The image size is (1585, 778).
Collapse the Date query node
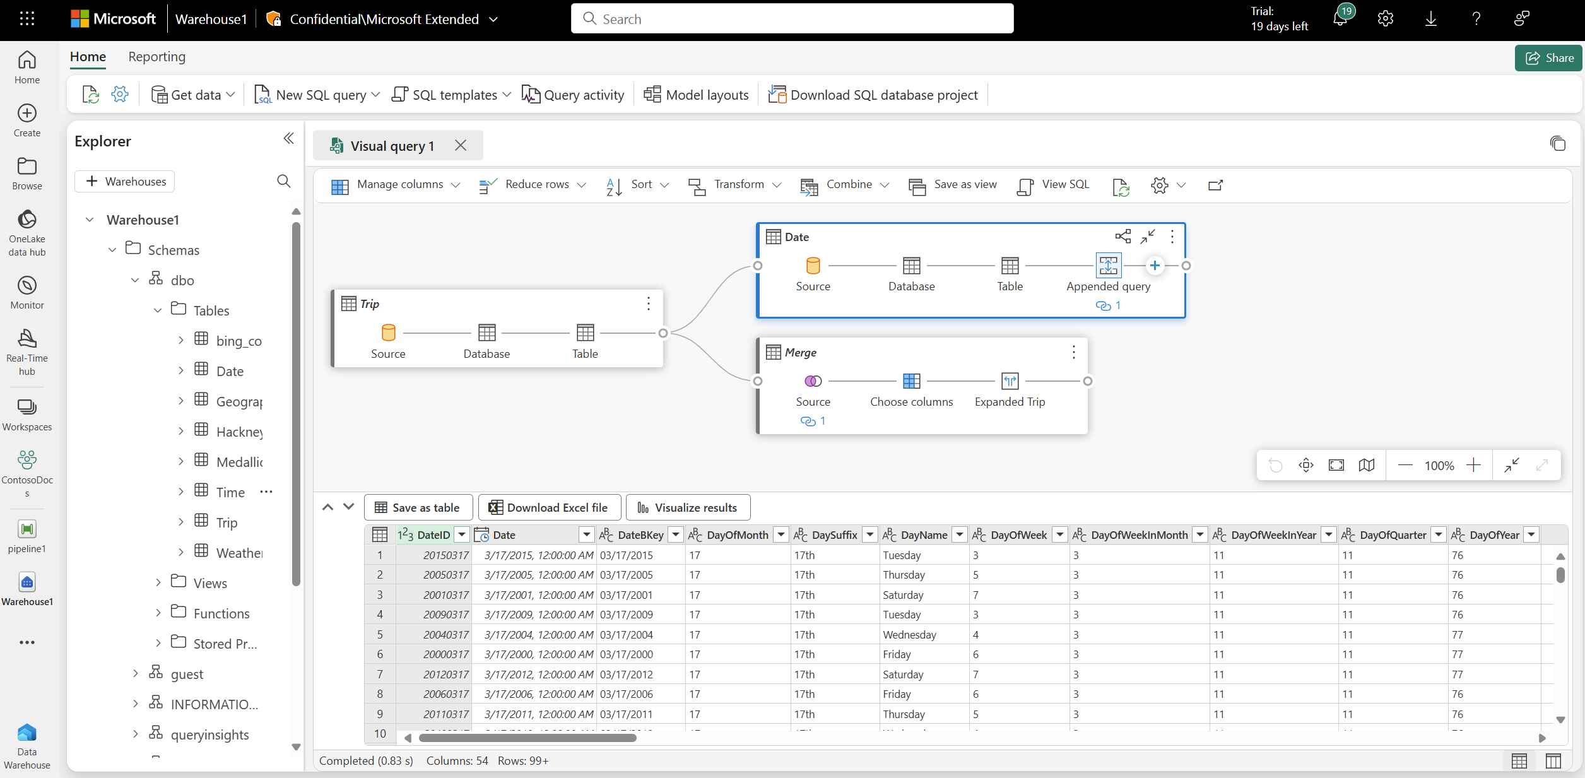click(1147, 237)
